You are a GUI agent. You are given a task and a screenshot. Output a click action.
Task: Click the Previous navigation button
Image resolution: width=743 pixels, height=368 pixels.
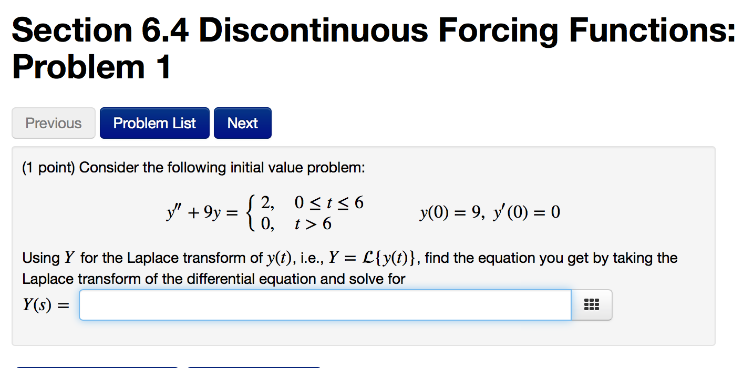point(53,122)
